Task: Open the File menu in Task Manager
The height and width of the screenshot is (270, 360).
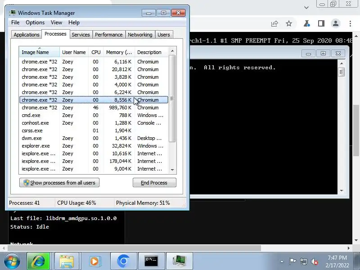Action: pos(15,22)
